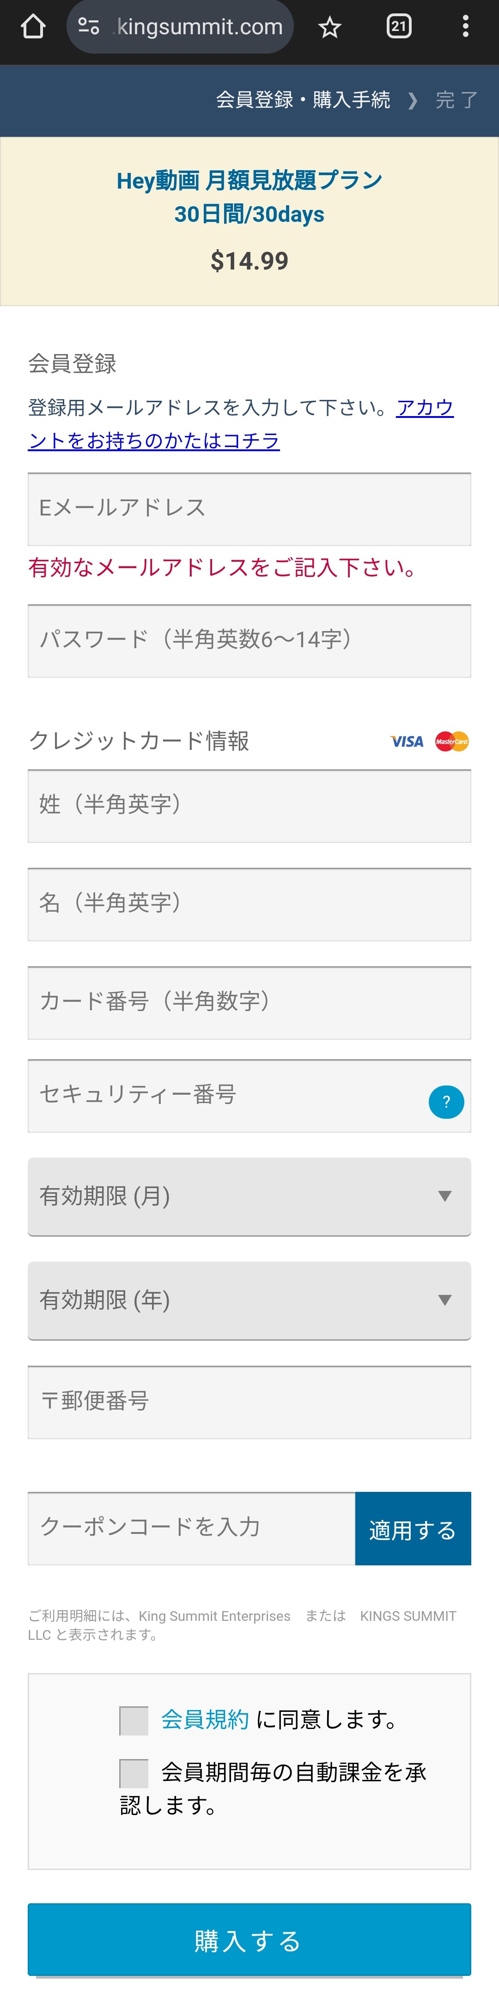Image resolution: width=499 pixels, height=1999 pixels.
Task: Expand the 有効期限 (年) dropdown
Action: tap(249, 1300)
